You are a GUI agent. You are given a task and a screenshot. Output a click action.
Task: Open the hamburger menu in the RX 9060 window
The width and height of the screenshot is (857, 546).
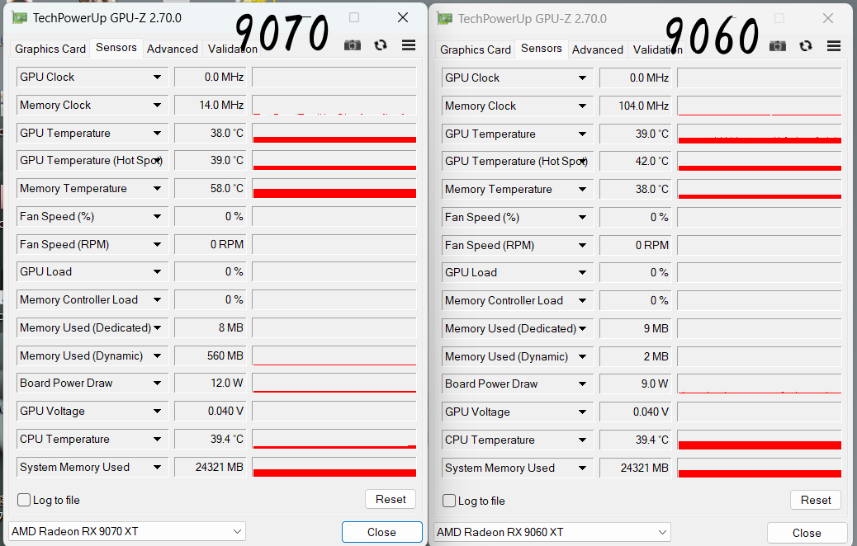[834, 46]
